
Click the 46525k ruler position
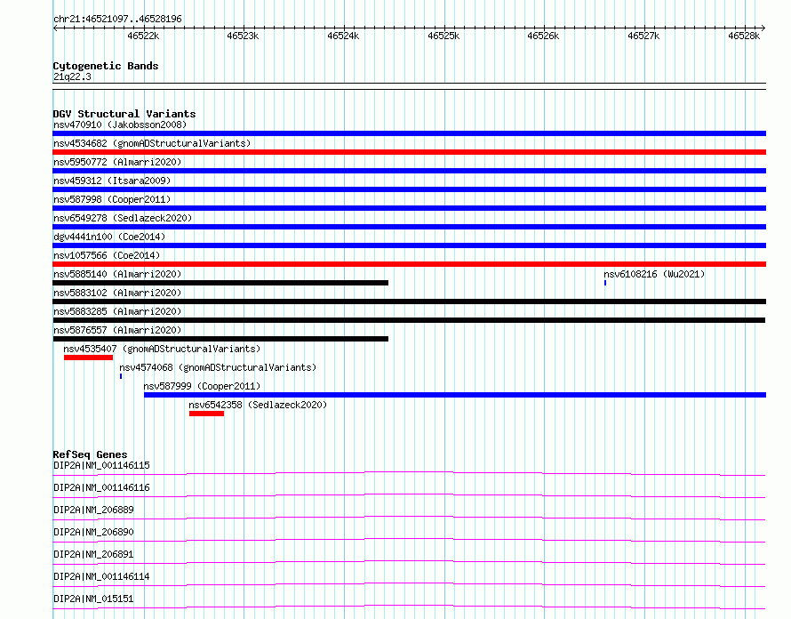click(443, 36)
